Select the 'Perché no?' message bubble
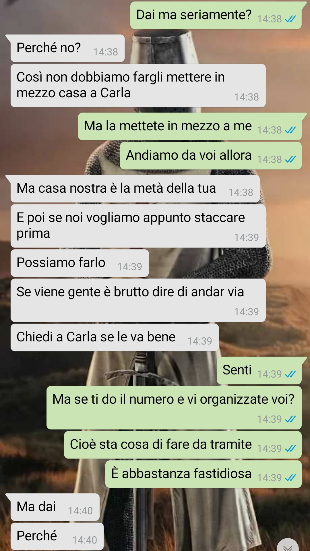The width and height of the screenshot is (310, 551). tap(67, 48)
